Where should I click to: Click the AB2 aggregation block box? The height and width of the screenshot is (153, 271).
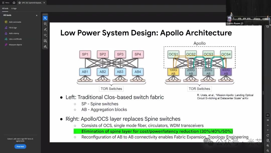click(x=103, y=72)
